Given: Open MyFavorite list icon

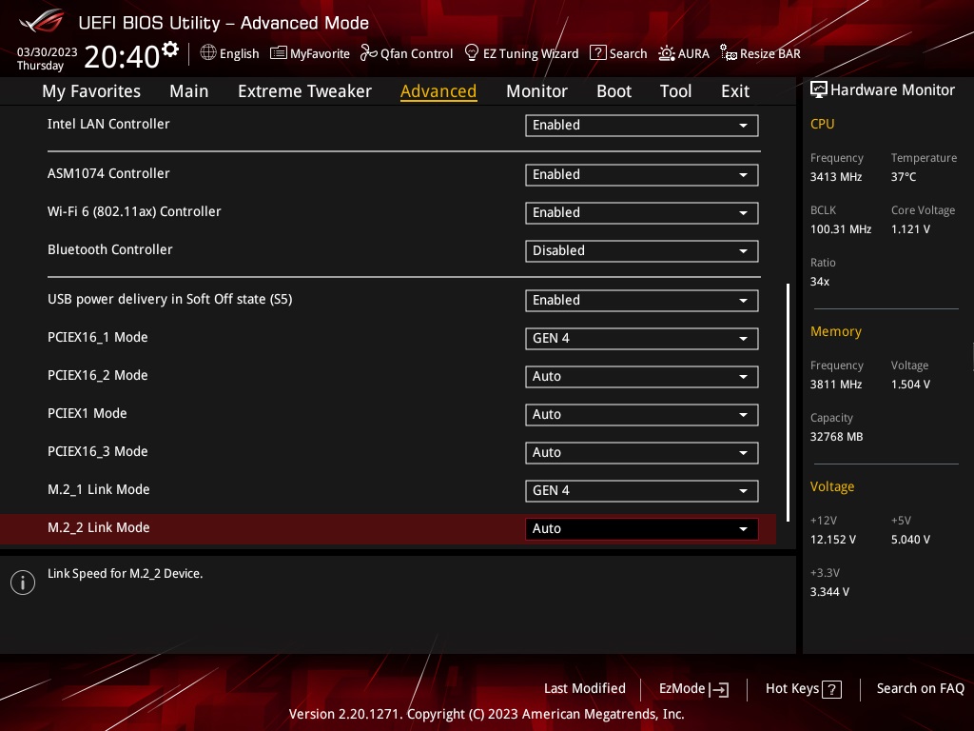Looking at the screenshot, I should tap(279, 53).
